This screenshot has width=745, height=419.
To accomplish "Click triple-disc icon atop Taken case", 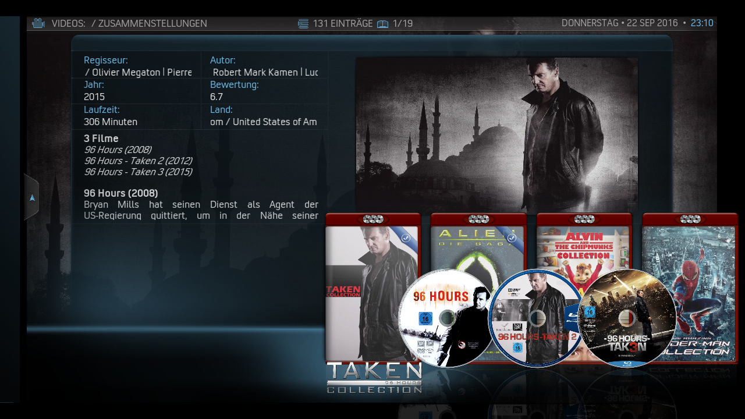I will tap(373, 219).
